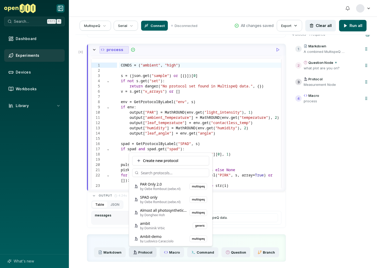Open the MultispeQ device dropdown
377x268 pixels.
click(x=95, y=26)
